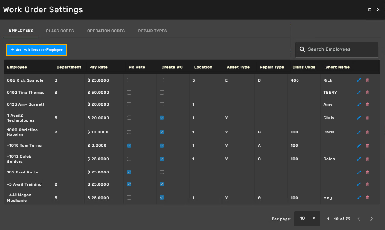The width and height of the screenshot is (385, 230).
Task: Focus the Search Employees field
Action: coord(336,49)
